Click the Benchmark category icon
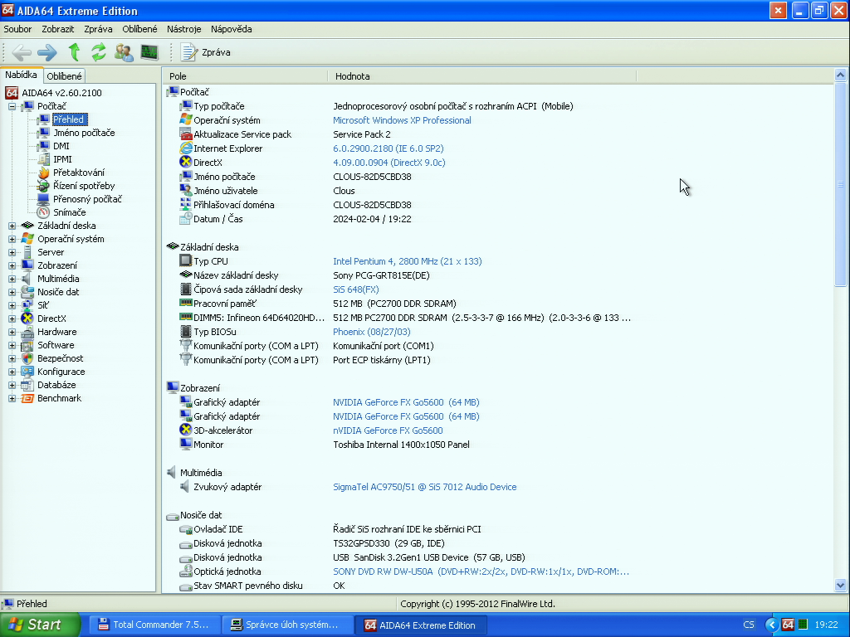Viewport: 850px width, 637px height. pyautogui.click(x=27, y=398)
